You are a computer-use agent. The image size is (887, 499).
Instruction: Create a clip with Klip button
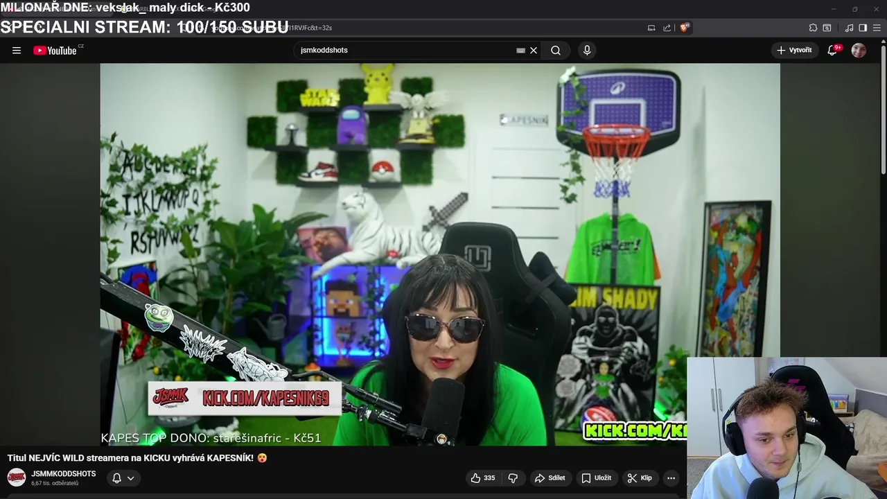point(640,478)
